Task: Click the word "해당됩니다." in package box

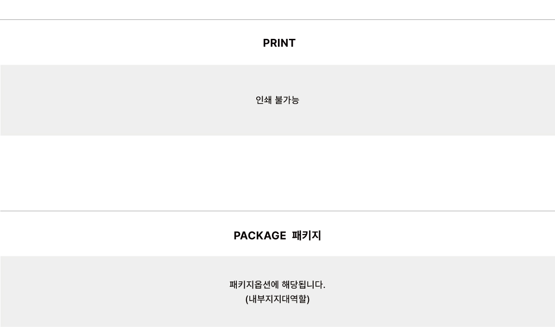Action: point(303,285)
